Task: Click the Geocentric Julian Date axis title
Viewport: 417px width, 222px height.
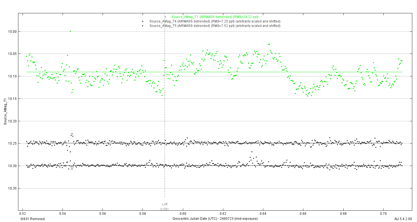Action: point(215,219)
